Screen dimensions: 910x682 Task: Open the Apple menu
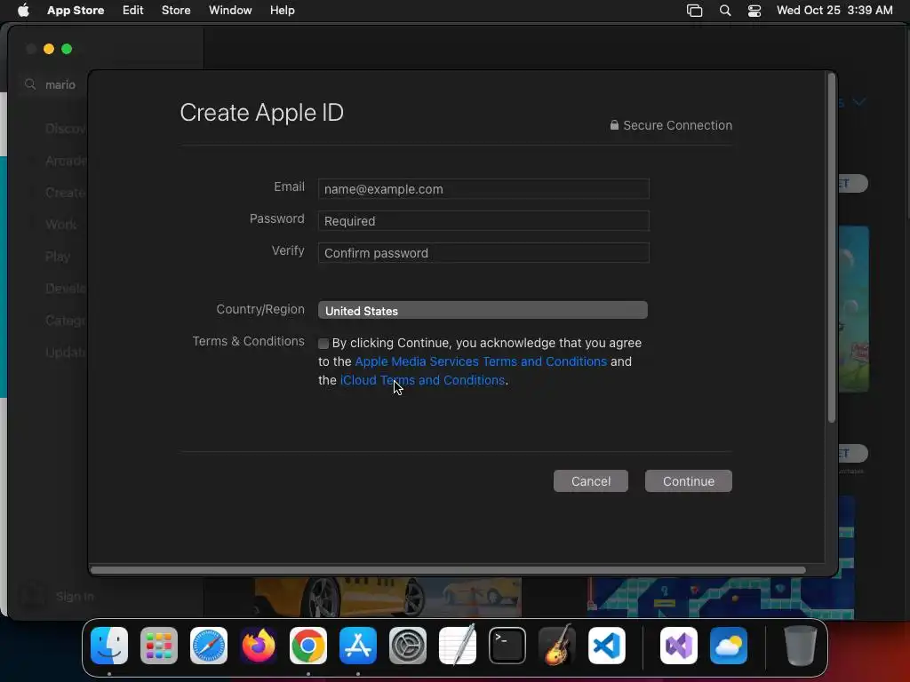point(23,11)
